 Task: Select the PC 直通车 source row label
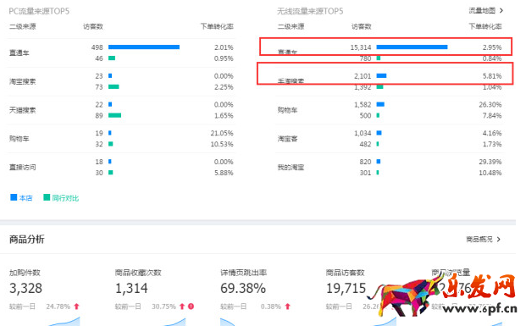19,52
